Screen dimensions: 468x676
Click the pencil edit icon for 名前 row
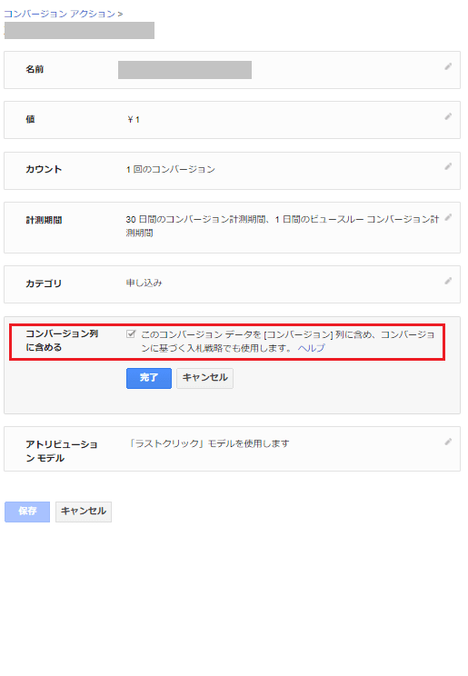(448, 66)
